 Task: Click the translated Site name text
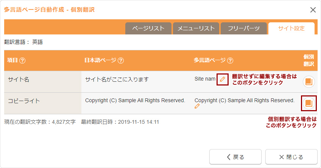tap(205, 79)
